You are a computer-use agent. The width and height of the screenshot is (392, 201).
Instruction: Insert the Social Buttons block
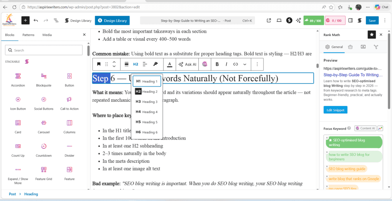[x=44, y=103]
